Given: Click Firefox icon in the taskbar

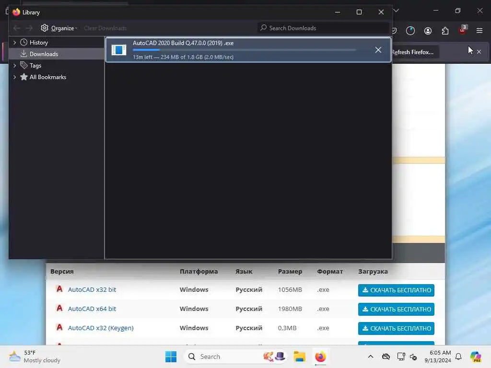Looking at the screenshot, I should pos(320,356).
